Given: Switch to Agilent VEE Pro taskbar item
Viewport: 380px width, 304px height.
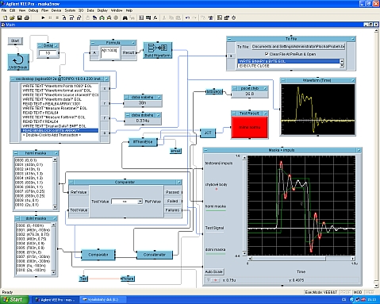Looking at the screenshot, I should [56, 300].
